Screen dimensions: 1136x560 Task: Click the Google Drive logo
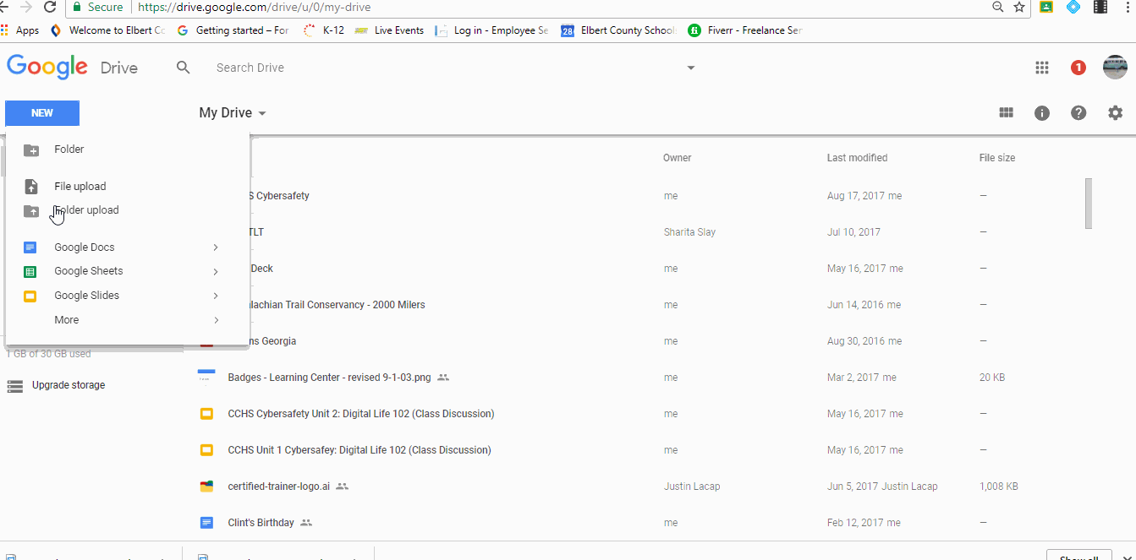(x=72, y=68)
